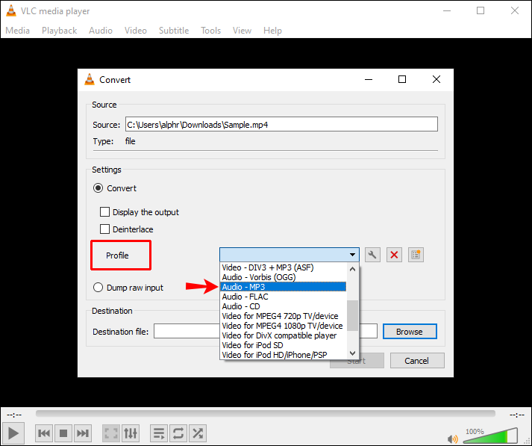Choose Video for iPod SD profile
Screen dimensions: 532x446
[x=284, y=345]
